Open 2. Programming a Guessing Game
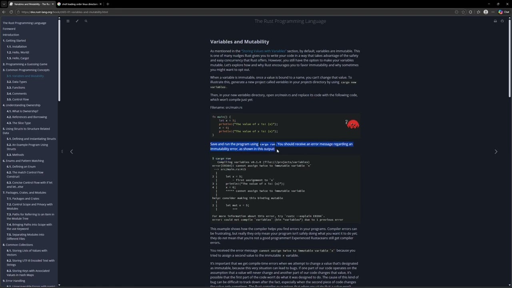The width and height of the screenshot is (512, 288). pos(25,64)
